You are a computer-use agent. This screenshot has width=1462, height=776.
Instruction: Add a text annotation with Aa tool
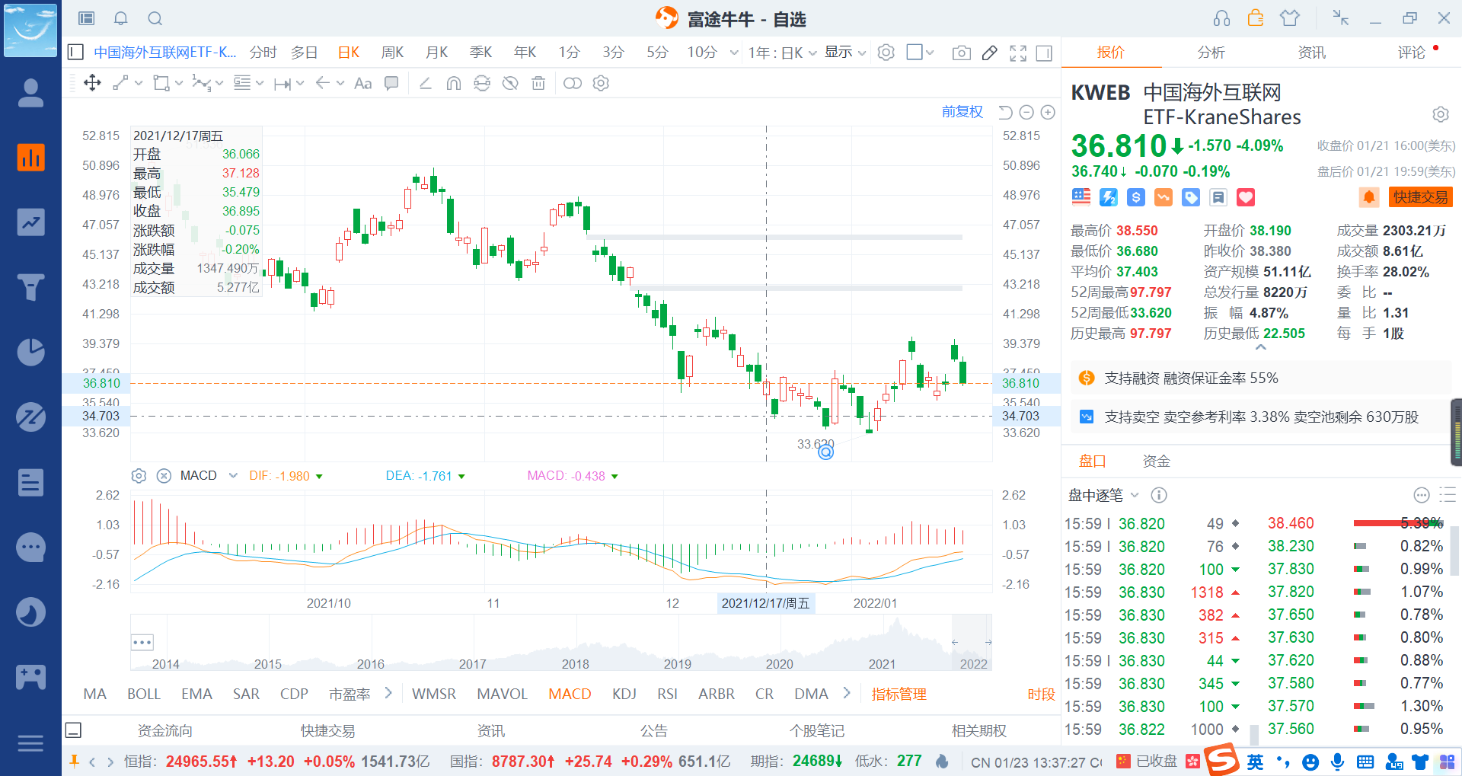click(363, 83)
